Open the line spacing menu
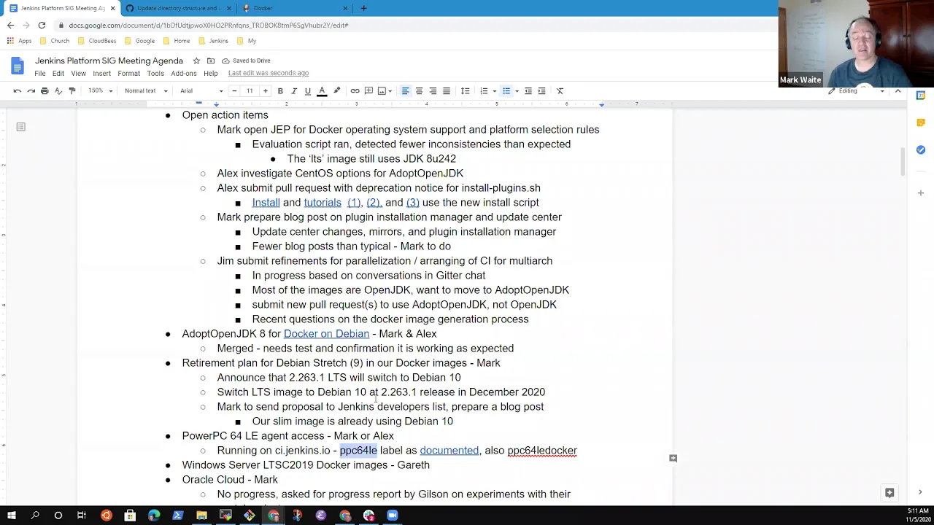Screen dimensions: 934x525 [x=465, y=91]
